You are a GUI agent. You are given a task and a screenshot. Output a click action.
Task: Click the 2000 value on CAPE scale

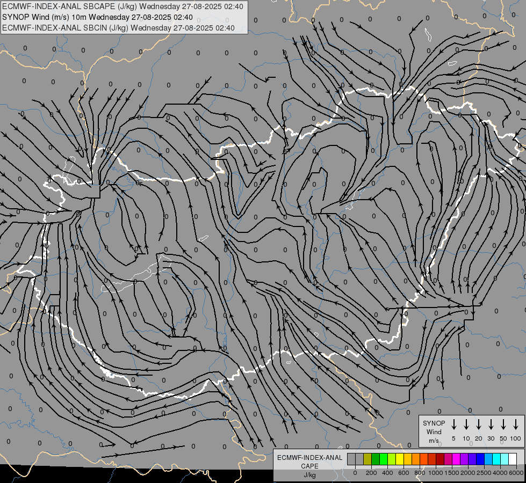[468, 473]
